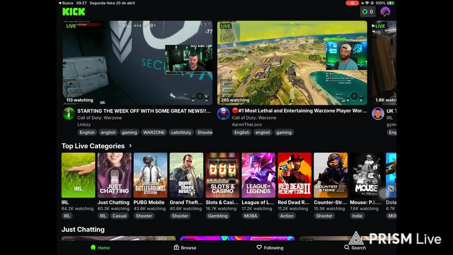Tap the battery indicator in status bar
This screenshot has width=453, height=255.
pyautogui.click(x=390, y=3)
